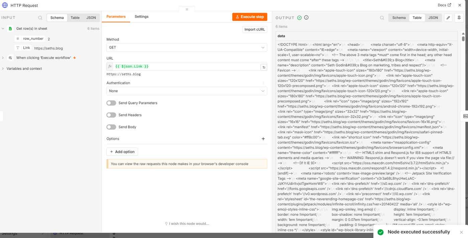
Task: Click the panel drag handle at top center
Action: [187, 9]
